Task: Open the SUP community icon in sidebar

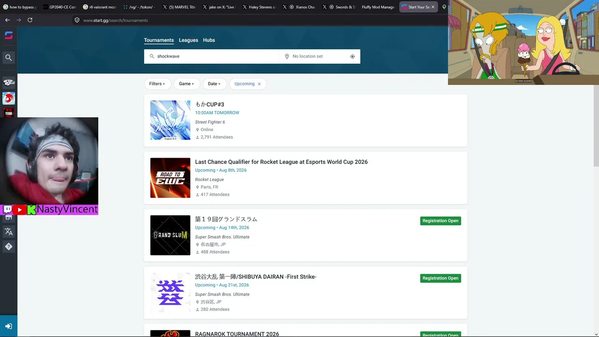Action: (8, 83)
